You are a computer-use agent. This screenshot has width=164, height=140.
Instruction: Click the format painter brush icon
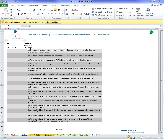coord(11,14)
